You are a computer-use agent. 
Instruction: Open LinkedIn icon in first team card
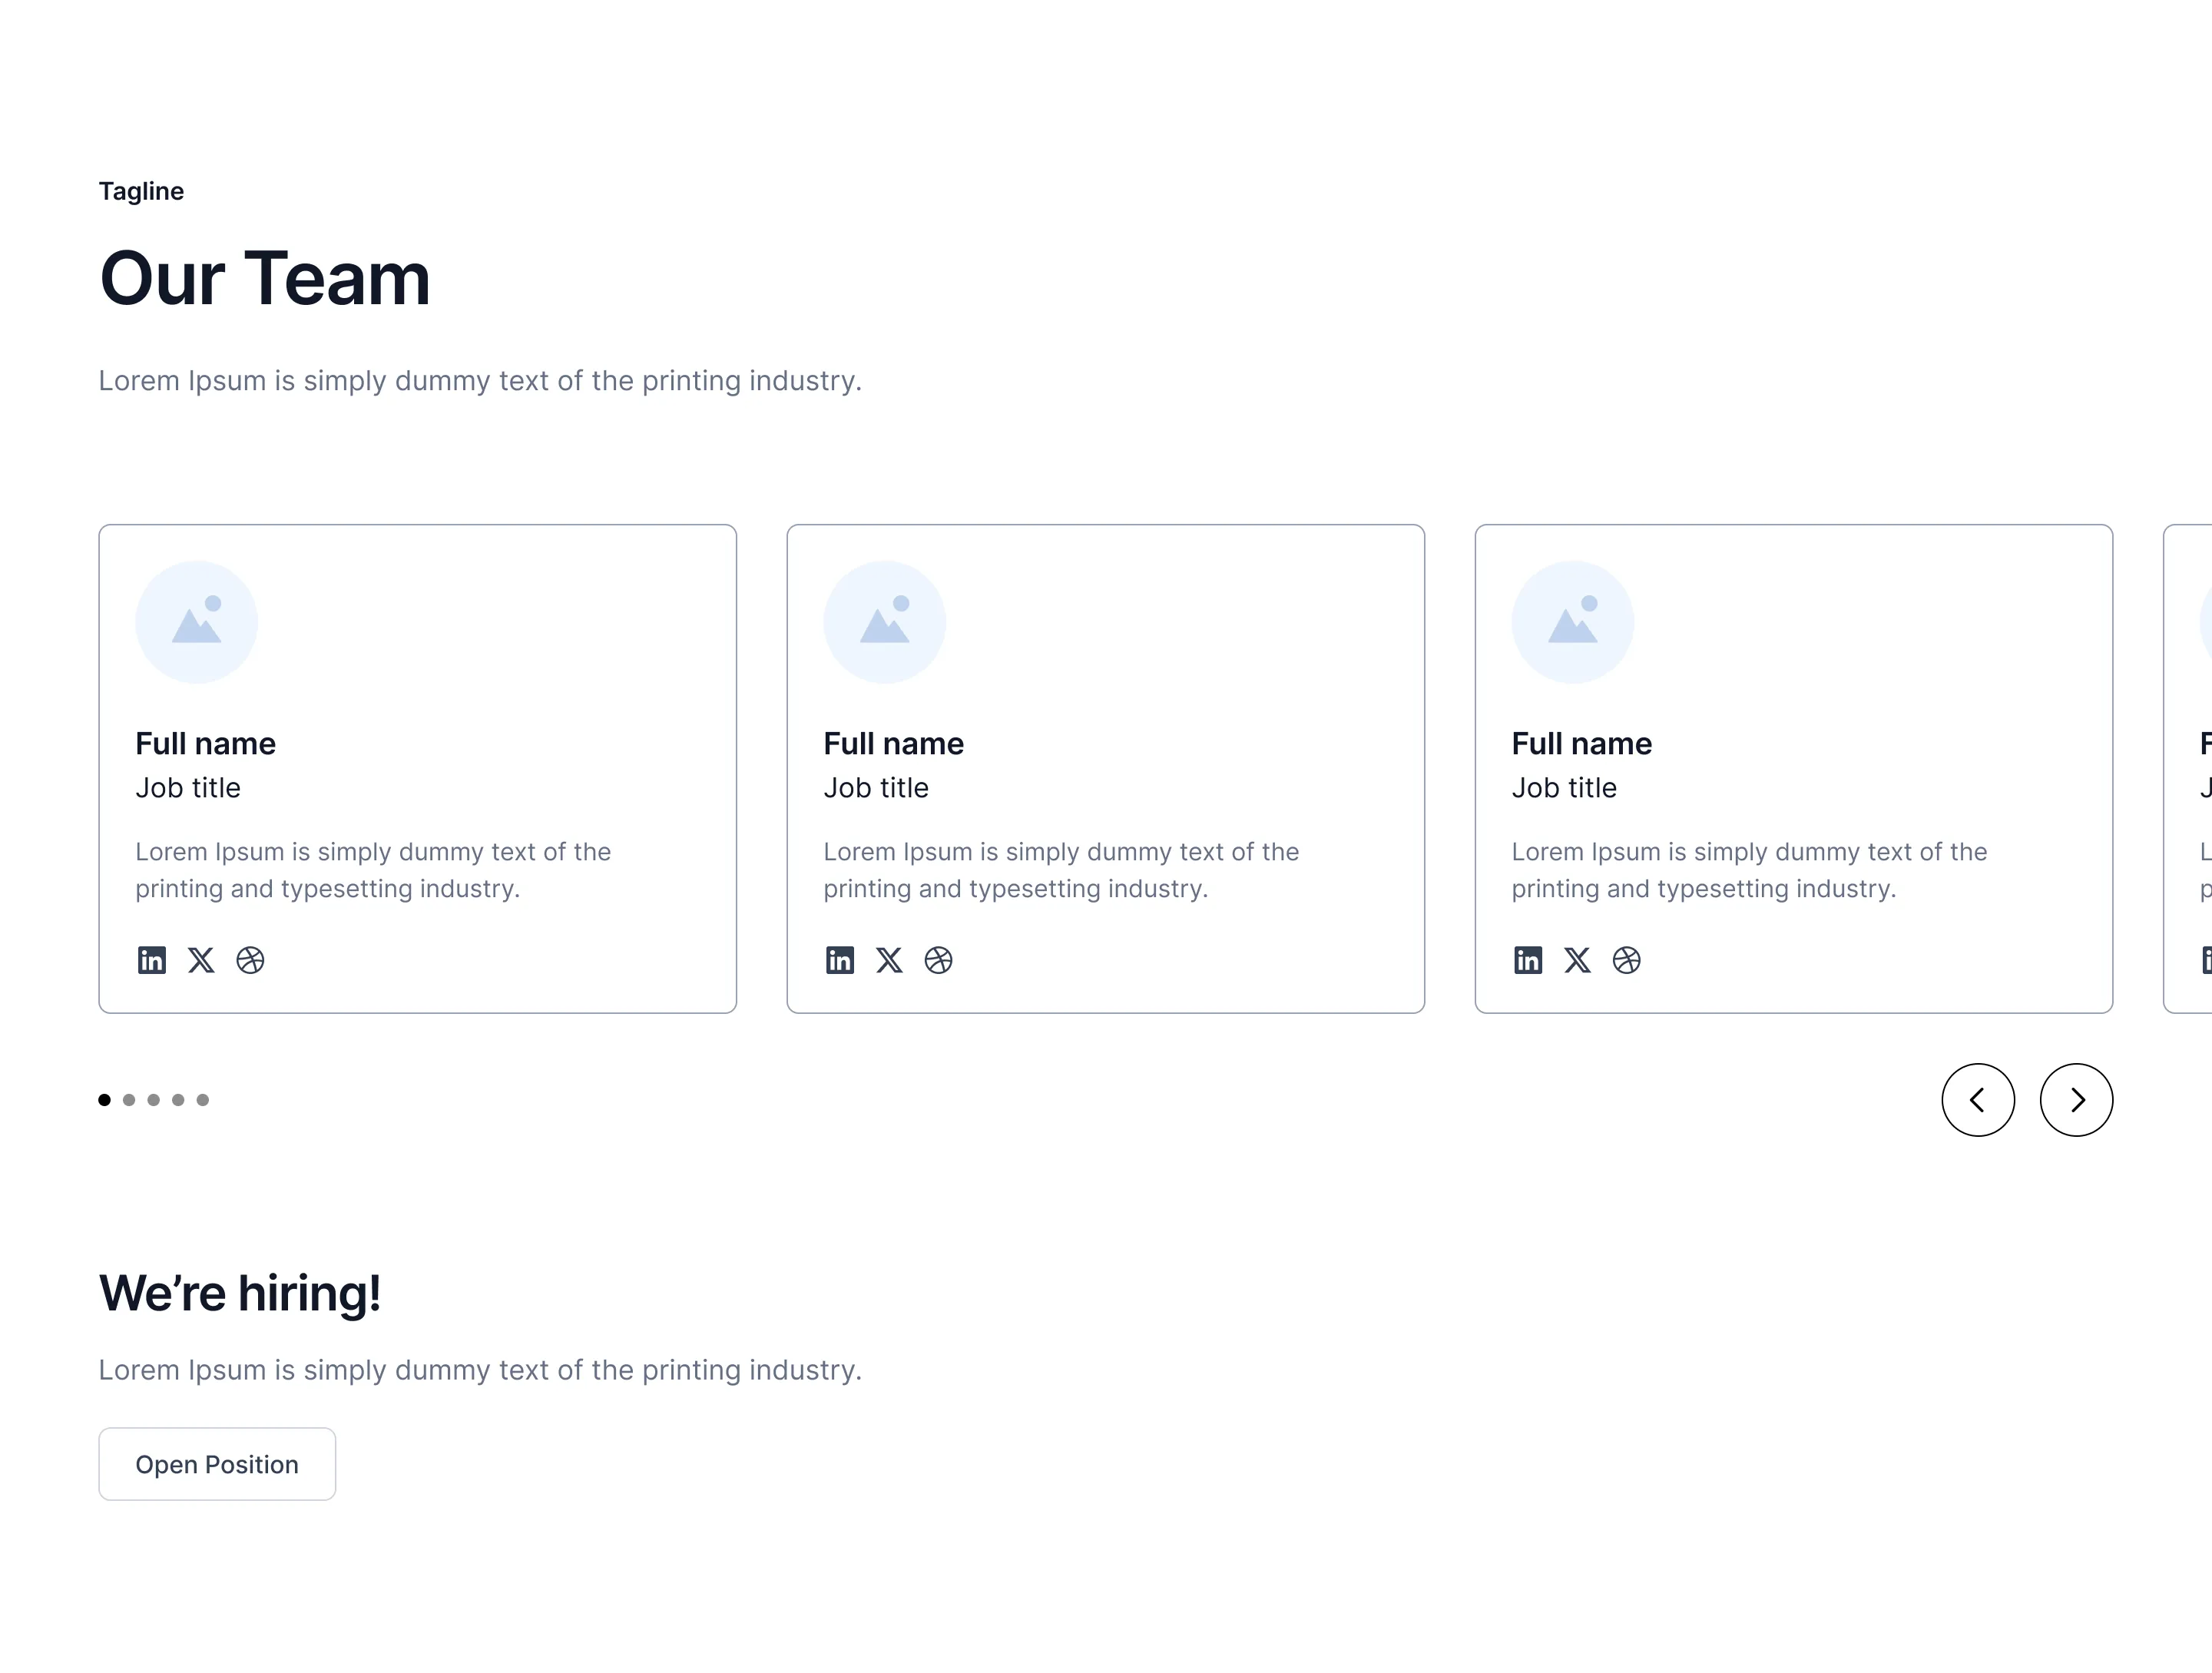(152, 960)
